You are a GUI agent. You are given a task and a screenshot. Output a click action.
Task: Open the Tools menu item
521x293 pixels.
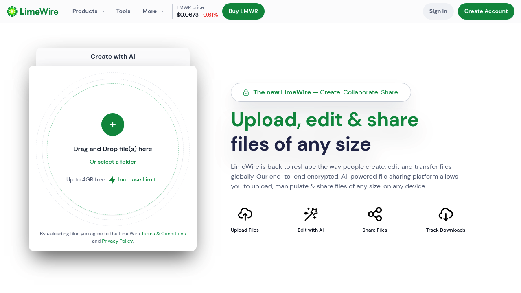(x=123, y=11)
